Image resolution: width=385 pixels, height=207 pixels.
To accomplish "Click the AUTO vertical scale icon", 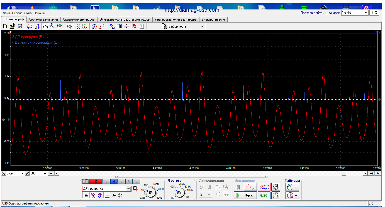I will pos(94,26).
